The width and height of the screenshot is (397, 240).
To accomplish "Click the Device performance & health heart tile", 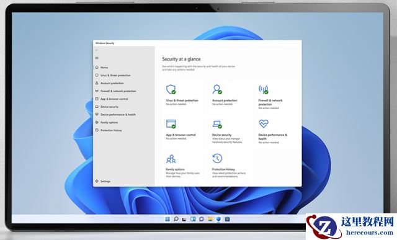I will click(276, 131).
